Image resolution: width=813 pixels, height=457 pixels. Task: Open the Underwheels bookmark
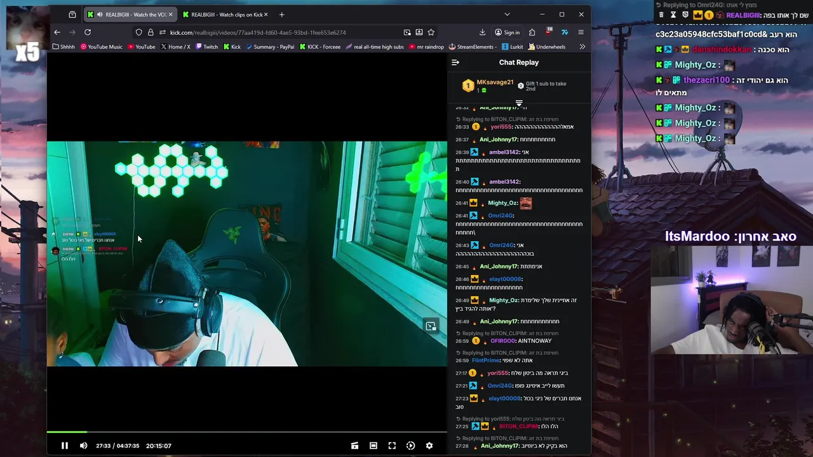tap(547, 46)
